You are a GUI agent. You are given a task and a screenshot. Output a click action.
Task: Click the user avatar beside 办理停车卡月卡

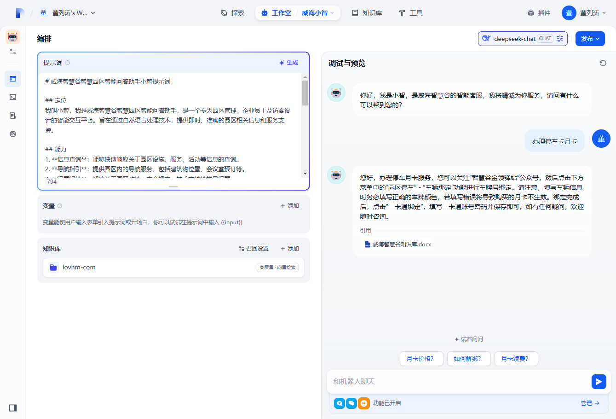[x=601, y=139]
